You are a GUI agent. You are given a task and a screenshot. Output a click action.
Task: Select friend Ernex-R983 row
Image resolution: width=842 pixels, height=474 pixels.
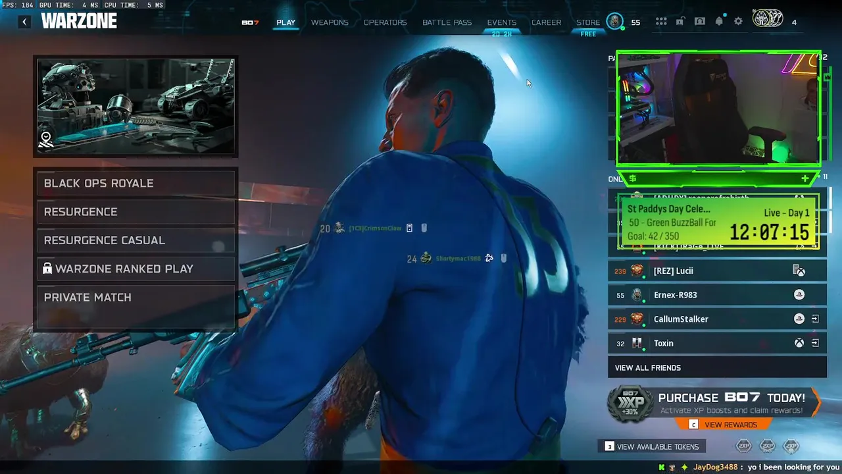(717, 295)
